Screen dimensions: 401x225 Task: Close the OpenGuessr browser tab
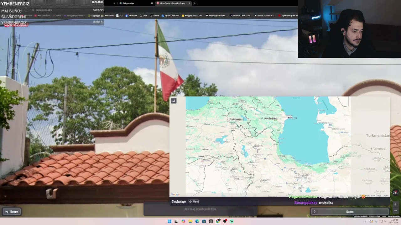(189, 3)
